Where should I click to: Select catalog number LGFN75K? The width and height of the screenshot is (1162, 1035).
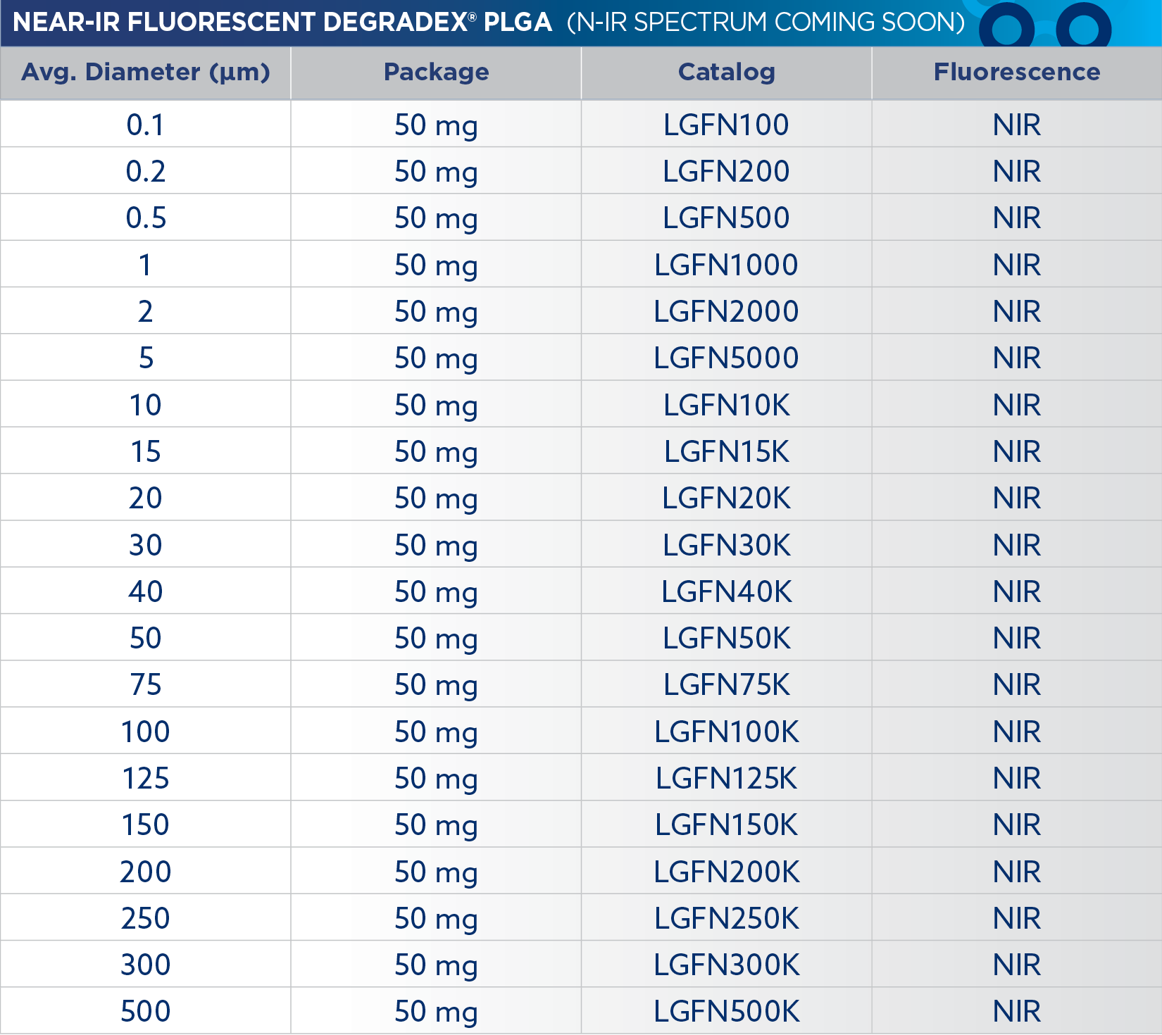pyautogui.click(x=726, y=684)
